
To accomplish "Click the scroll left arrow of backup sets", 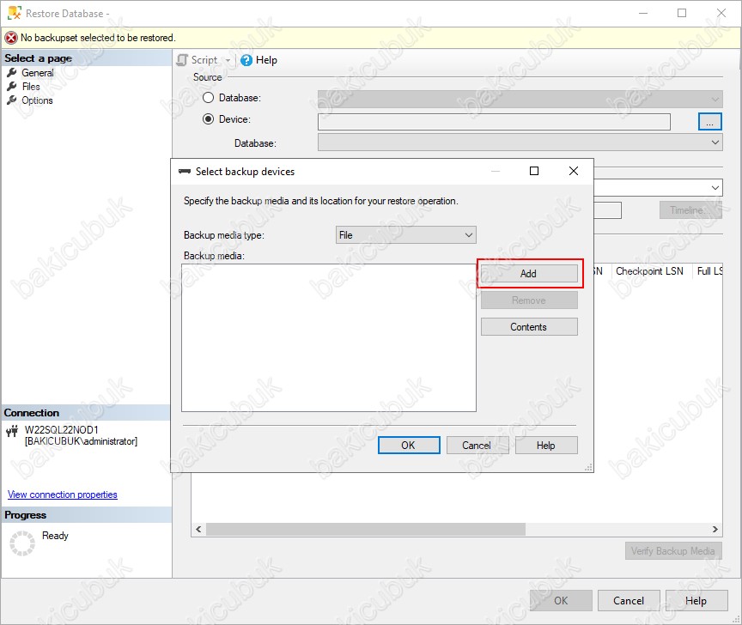I will [198, 529].
